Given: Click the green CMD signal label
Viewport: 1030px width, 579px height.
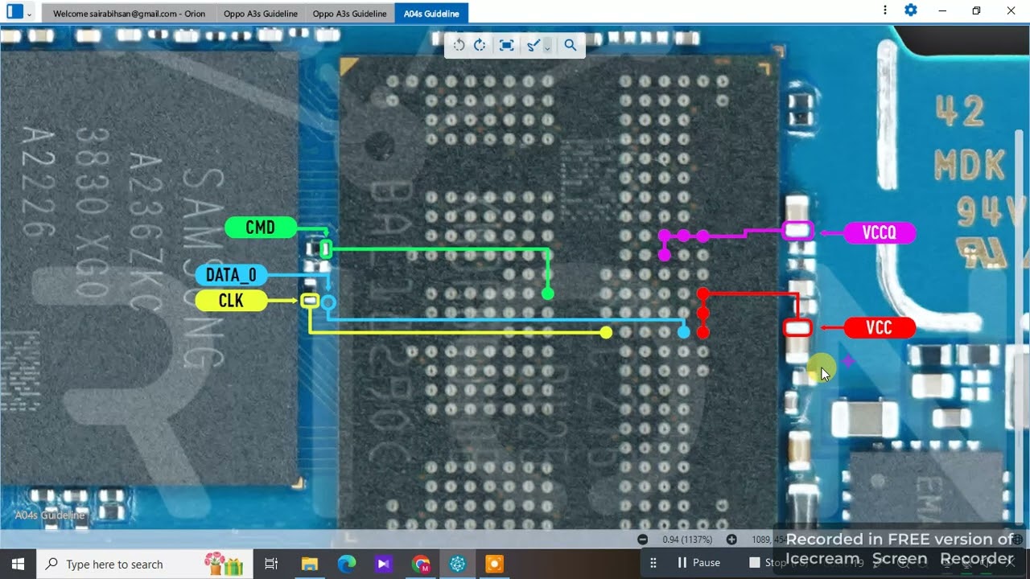Looking at the screenshot, I should click(260, 228).
